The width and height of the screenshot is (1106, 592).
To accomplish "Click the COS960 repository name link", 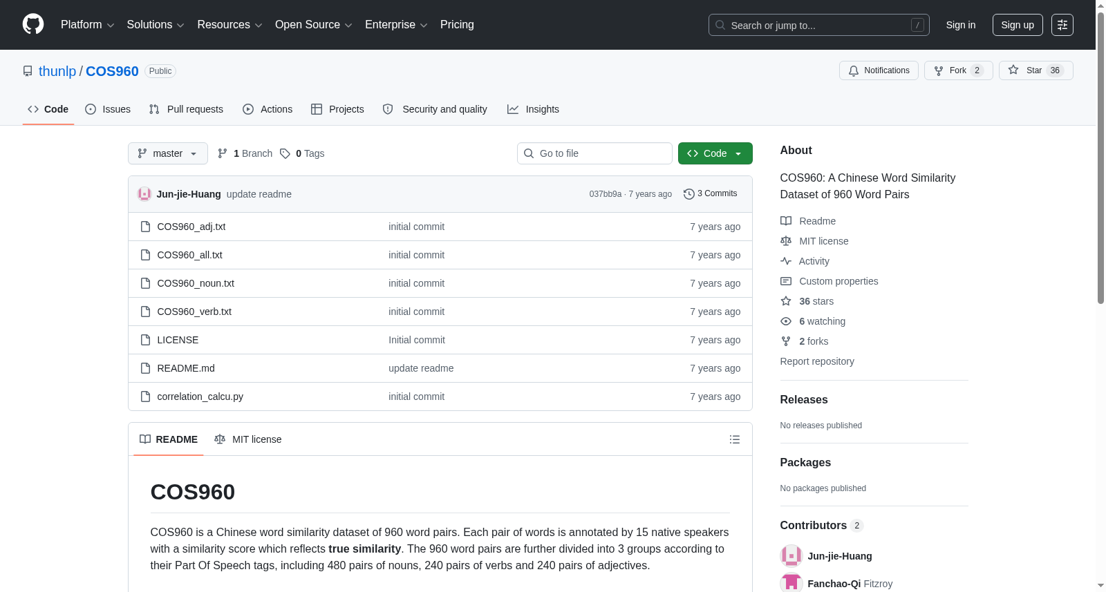I will click(x=112, y=71).
